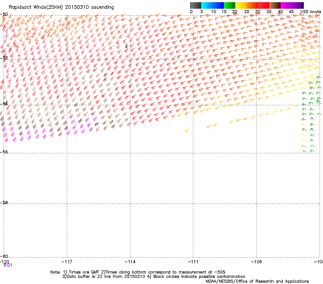Click the magenta-purple 40-50 knots legend swatch
The width and height of the screenshot is (323, 284).
292,5
